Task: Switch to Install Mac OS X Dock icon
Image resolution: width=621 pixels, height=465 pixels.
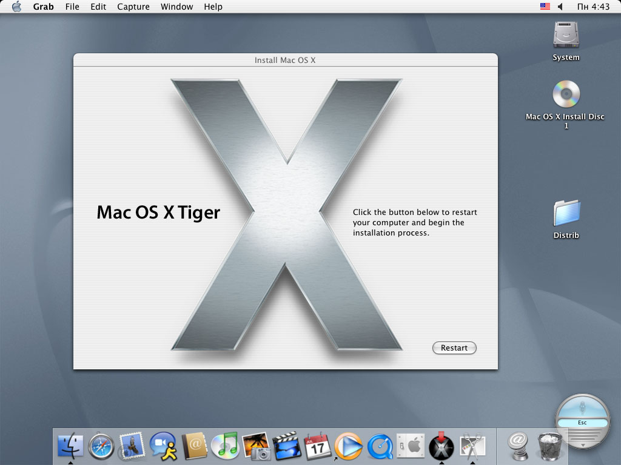Action: pos(441,446)
